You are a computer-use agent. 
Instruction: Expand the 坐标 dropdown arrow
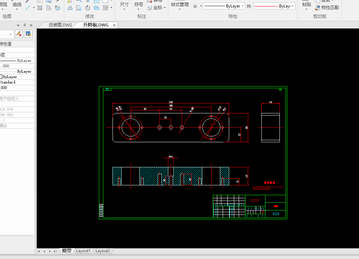click(165, 8)
